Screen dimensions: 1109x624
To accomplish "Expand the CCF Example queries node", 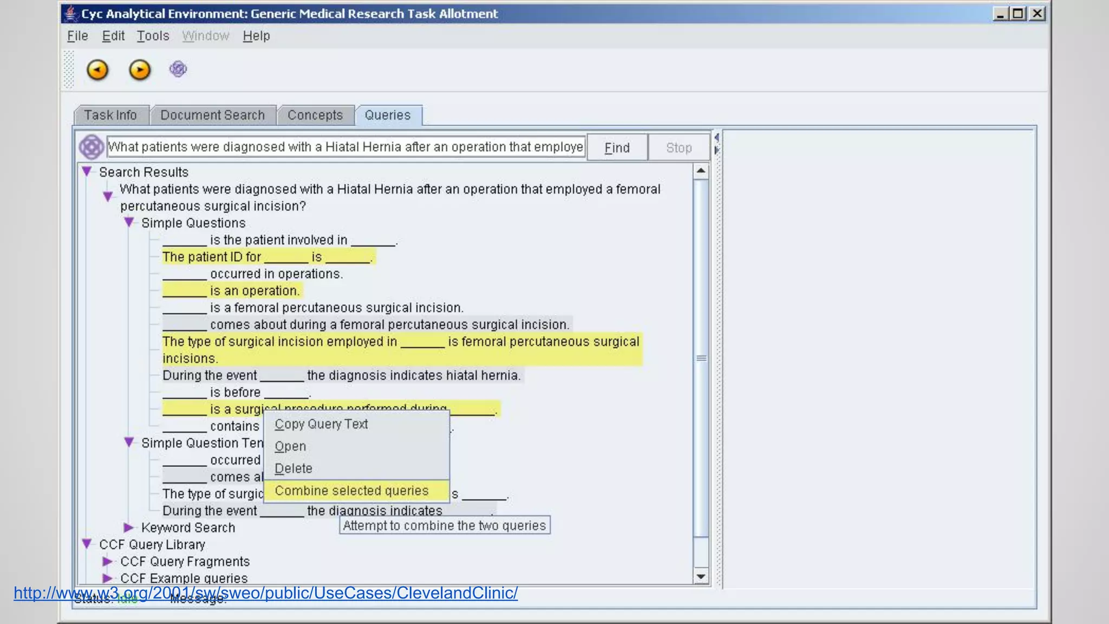I will [x=108, y=578].
